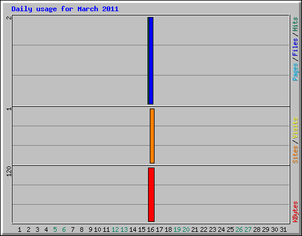Click the blue Files bar for day 16

pos(151,61)
